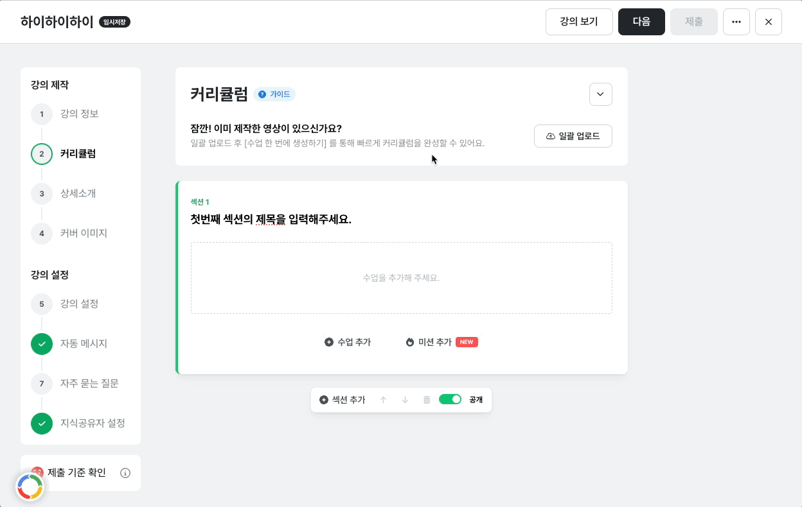
Task: Click the empty 수업을 추가해 주세요 area
Action: 401,278
